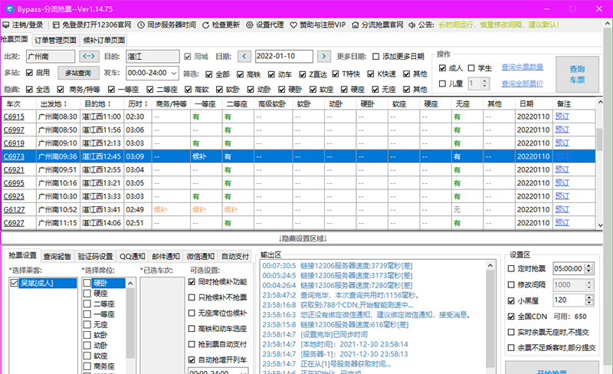
Task: Open 查询余票数量 link
Action: pos(523,67)
